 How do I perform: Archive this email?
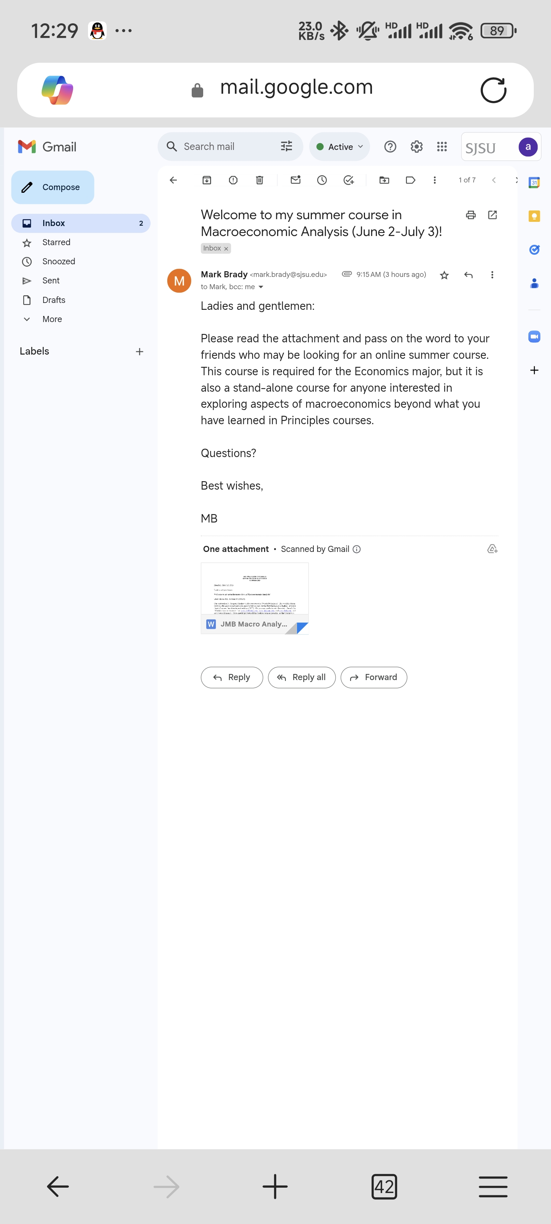207,180
